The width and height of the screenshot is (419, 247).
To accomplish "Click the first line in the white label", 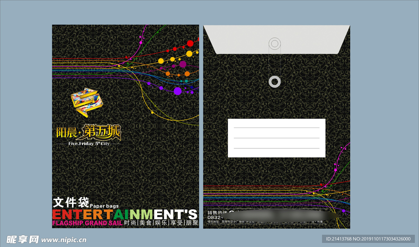I will (x=276, y=128).
